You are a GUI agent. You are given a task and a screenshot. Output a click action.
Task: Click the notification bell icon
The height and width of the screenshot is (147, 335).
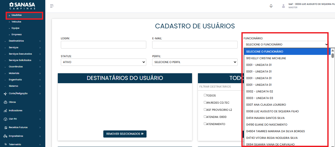point(271,6)
